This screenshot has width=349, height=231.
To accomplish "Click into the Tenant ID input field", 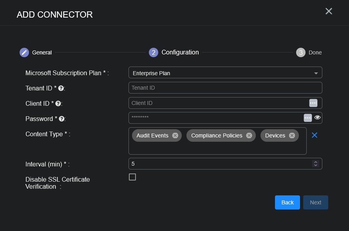I will (x=225, y=88).
